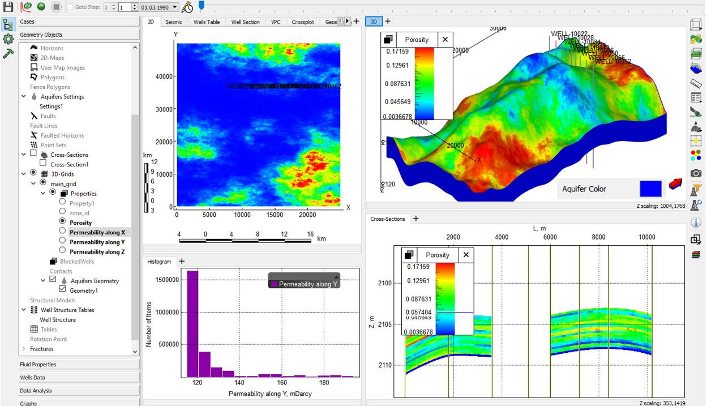Click the save project floppy disk icon
The height and width of the screenshot is (406, 707).
coord(8,7)
